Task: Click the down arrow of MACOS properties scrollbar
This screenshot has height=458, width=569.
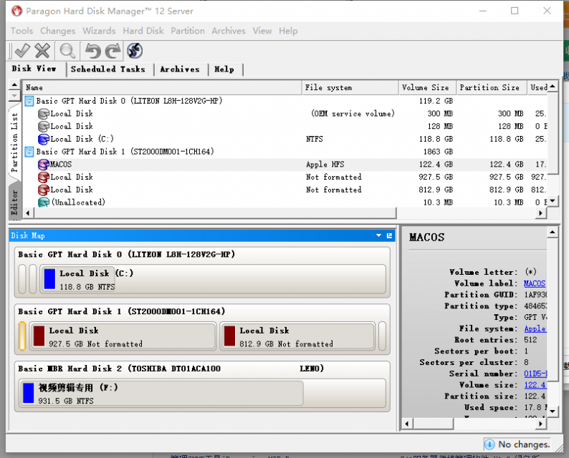Action: pos(553,411)
